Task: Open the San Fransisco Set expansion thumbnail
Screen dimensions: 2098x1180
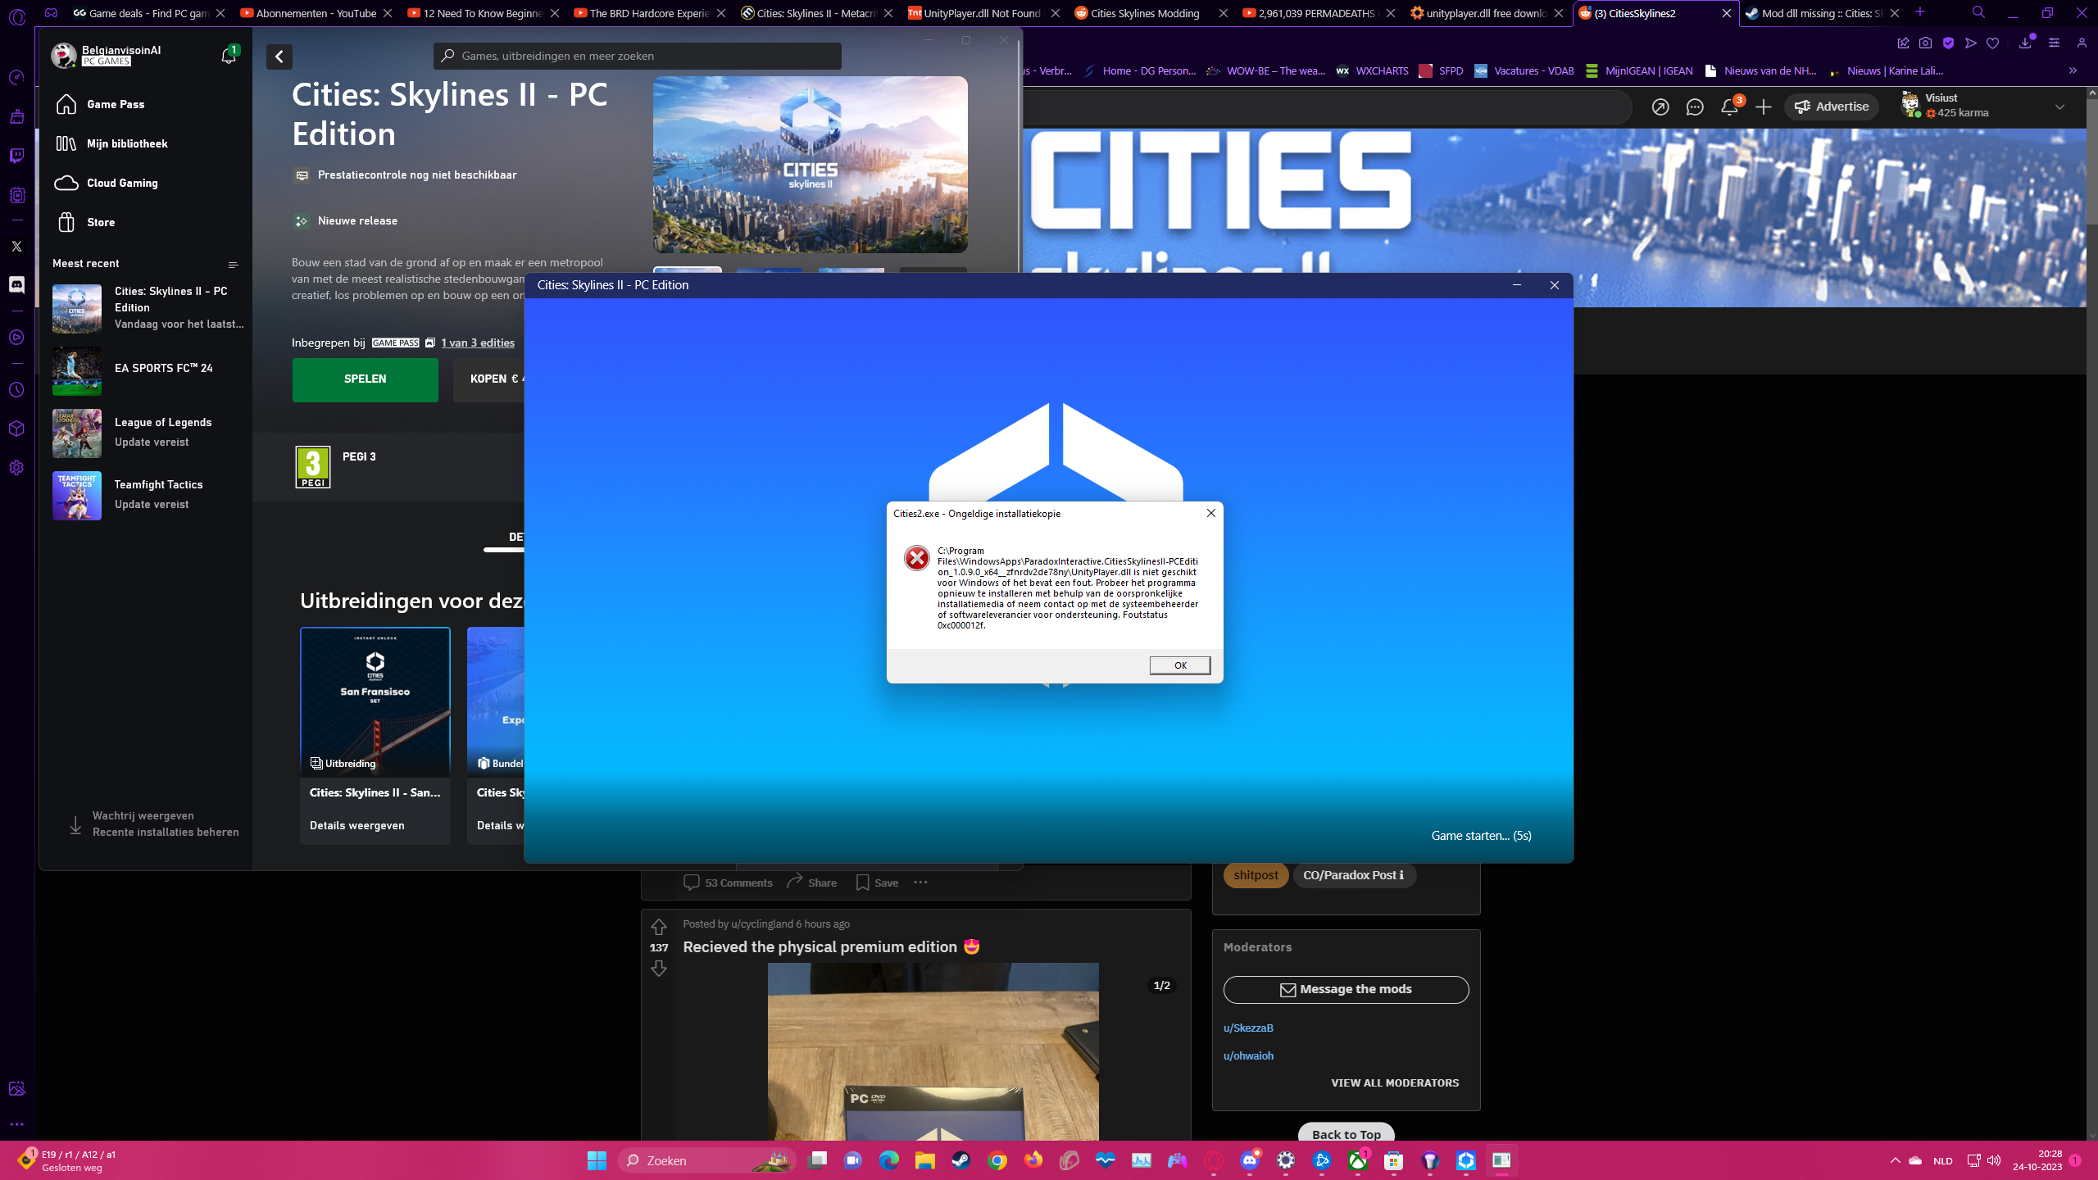Action: click(375, 701)
